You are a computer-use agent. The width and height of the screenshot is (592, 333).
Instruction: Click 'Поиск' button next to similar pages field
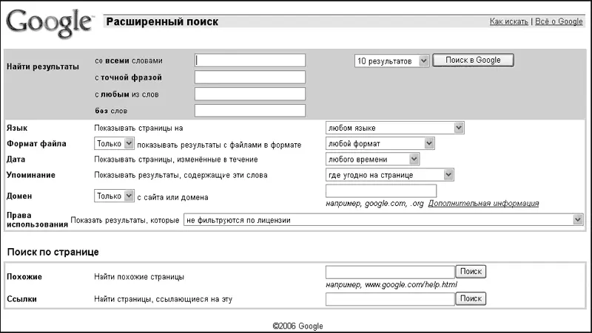coord(471,272)
